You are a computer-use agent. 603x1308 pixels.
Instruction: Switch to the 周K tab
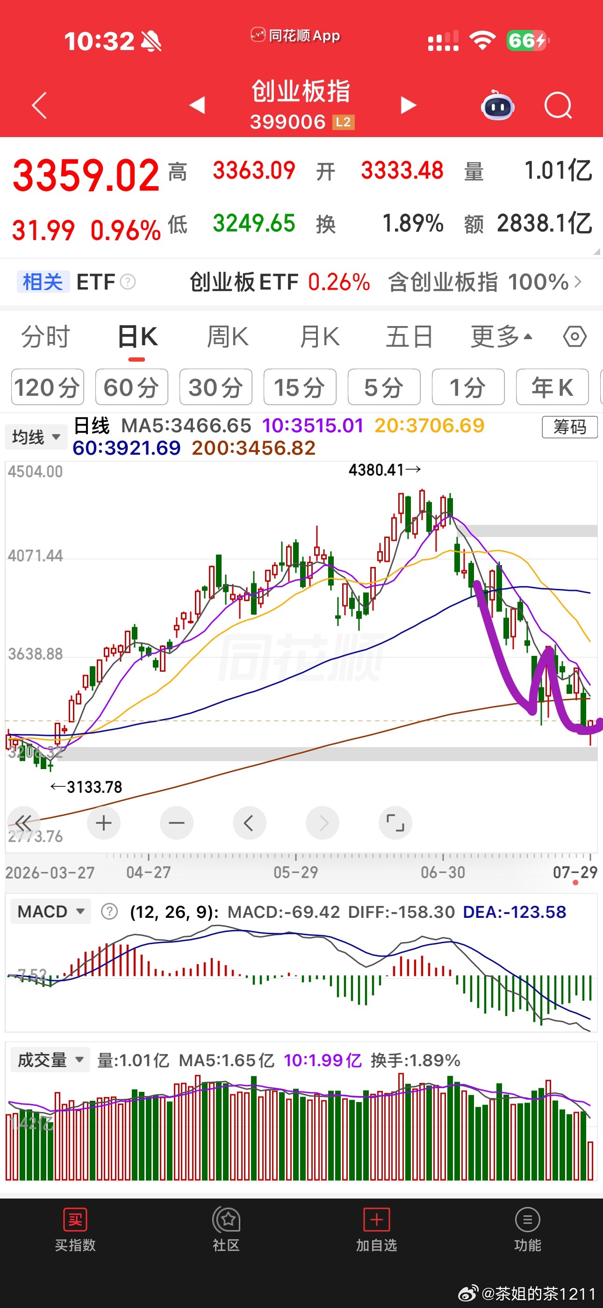click(228, 337)
